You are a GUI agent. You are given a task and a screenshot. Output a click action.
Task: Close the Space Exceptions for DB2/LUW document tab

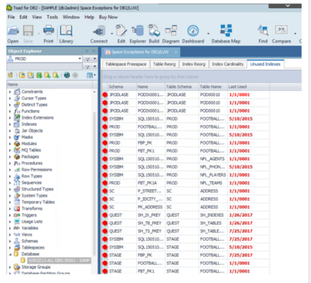(x=176, y=52)
